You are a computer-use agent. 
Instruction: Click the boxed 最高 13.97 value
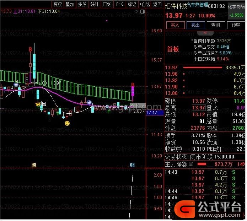pos(198,108)
